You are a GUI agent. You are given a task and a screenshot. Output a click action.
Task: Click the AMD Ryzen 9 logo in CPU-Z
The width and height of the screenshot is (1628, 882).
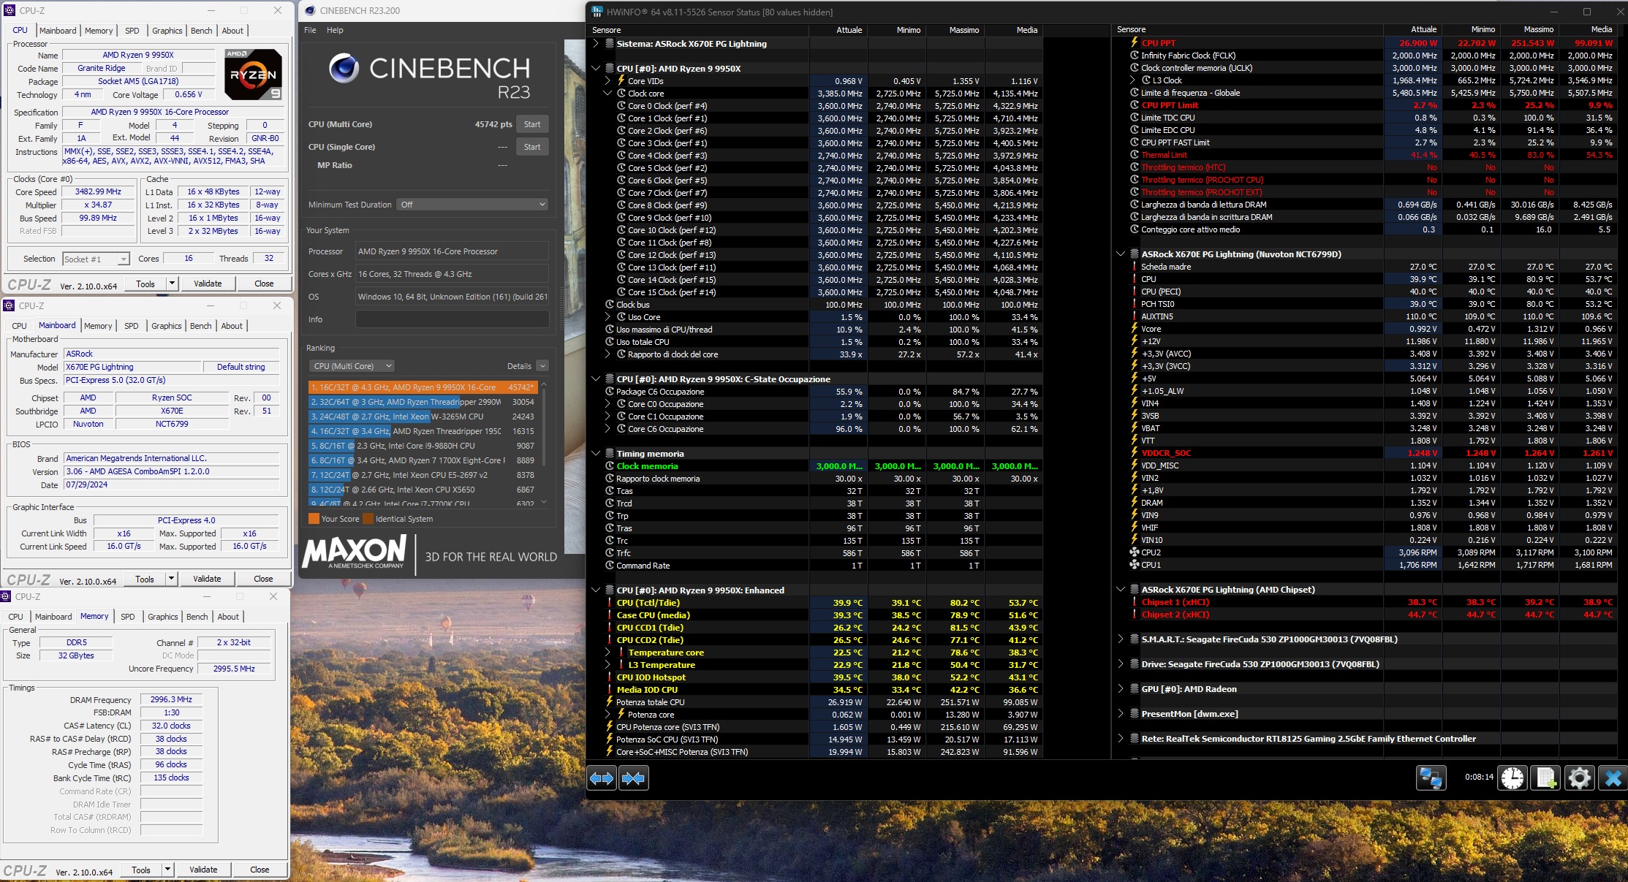253,75
